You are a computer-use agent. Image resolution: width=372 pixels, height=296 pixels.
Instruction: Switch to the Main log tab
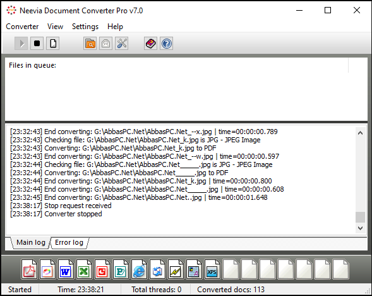pyautogui.click(x=30, y=242)
